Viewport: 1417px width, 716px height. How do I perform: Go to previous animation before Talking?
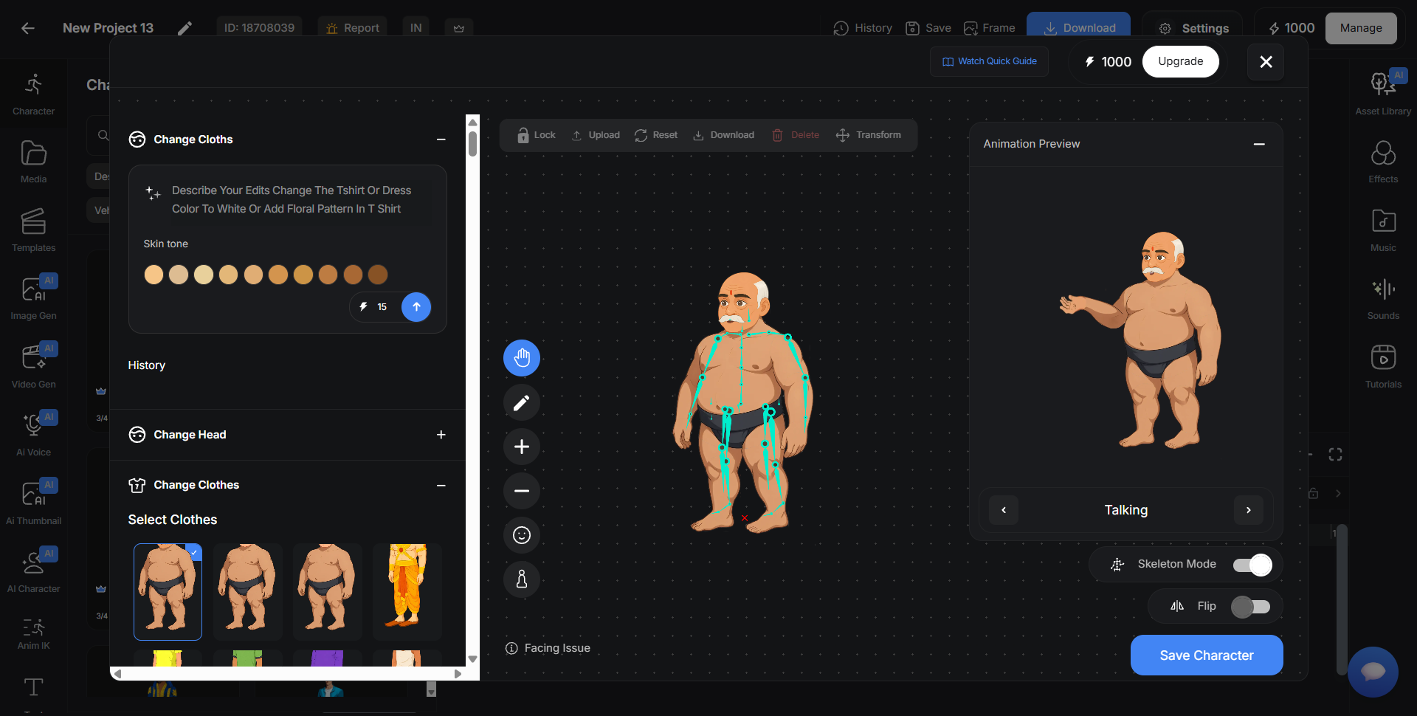[1004, 510]
